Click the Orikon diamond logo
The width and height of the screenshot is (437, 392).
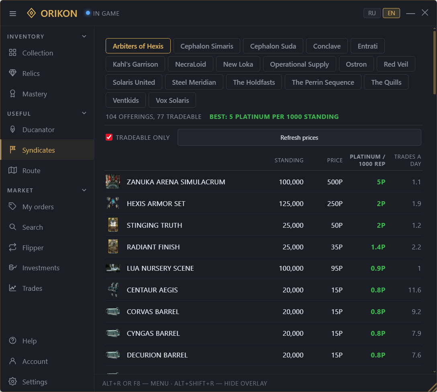pyautogui.click(x=31, y=13)
